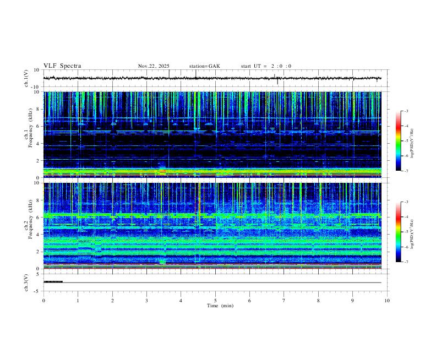
Task: Click the 'ch.3(V)' axis label
Action: pyautogui.click(x=26, y=282)
